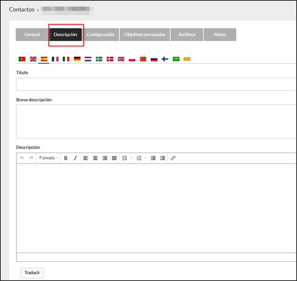Go to the Contactos breadcrumb link
This screenshot has height=281, width=297.
(x=21, y=9)
